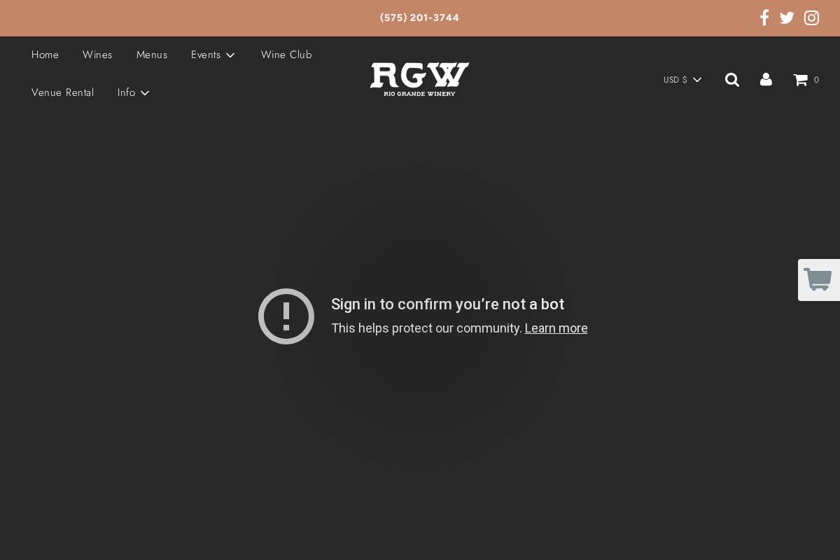Visit the winery's Twitter profile

point(787,17)
